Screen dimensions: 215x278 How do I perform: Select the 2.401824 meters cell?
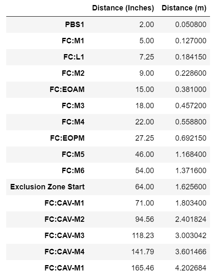tap(191, 219)
